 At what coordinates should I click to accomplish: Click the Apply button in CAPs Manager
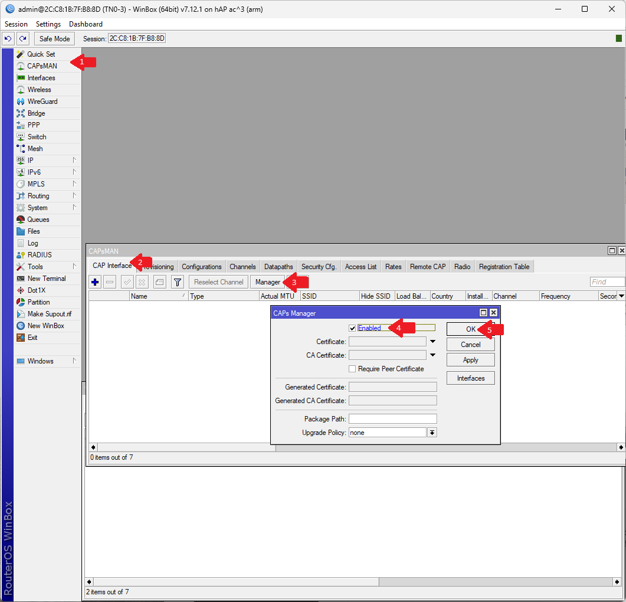click(x=470, y=359)
